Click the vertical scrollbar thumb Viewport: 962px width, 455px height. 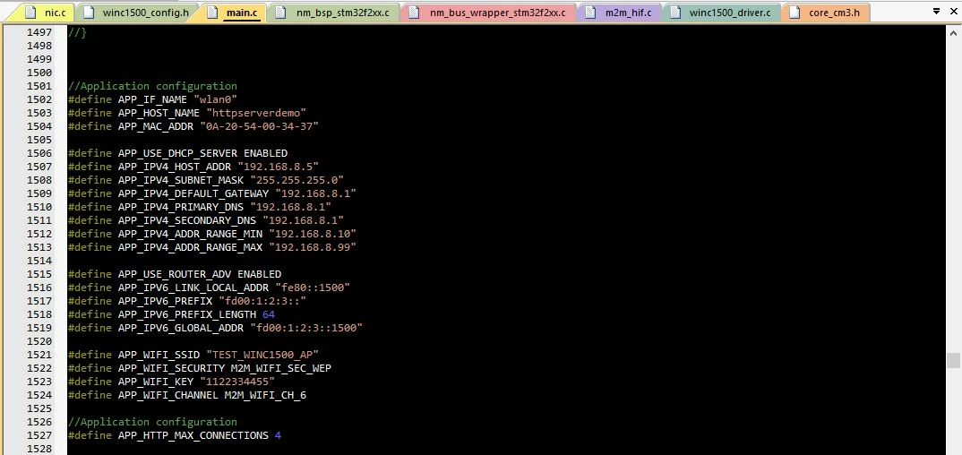[953, 361]
